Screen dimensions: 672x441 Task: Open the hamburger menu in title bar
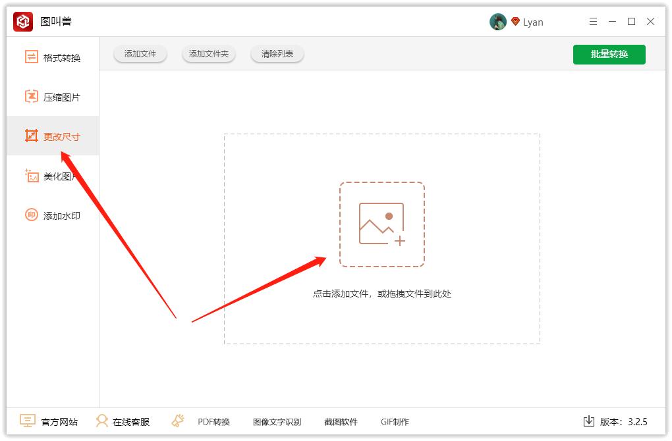593,22
